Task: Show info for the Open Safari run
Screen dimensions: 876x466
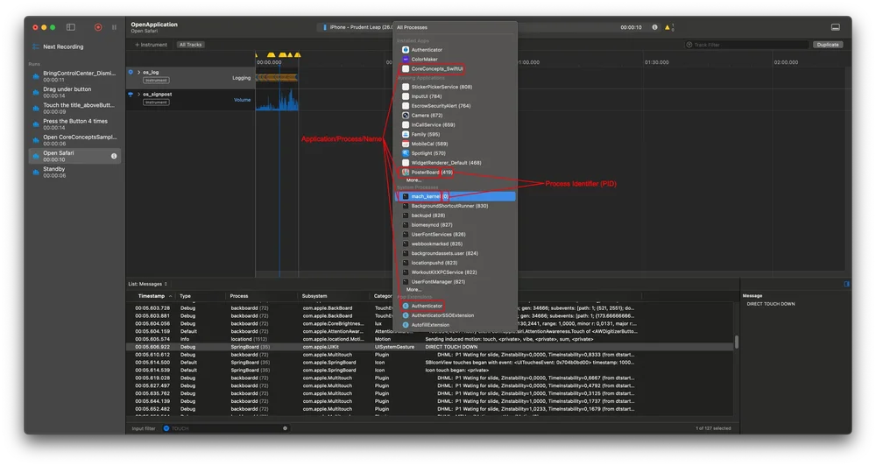Action: (x=114, y=156)
